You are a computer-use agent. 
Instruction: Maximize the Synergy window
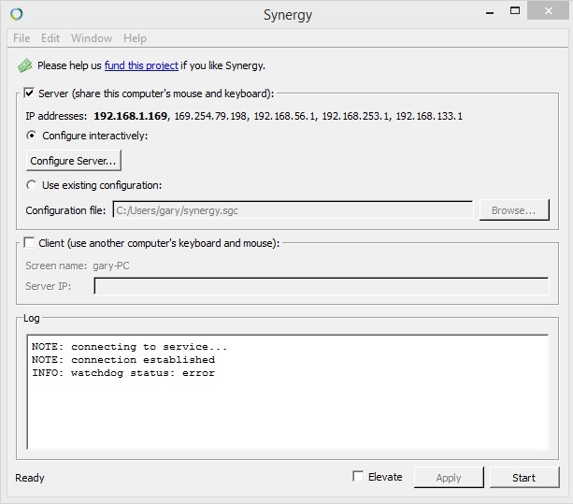[x=515, y=11]
